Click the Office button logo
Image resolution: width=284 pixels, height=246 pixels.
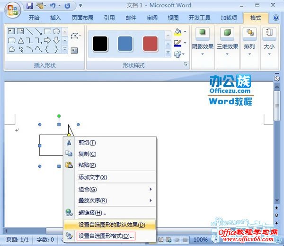coord(13,10)
